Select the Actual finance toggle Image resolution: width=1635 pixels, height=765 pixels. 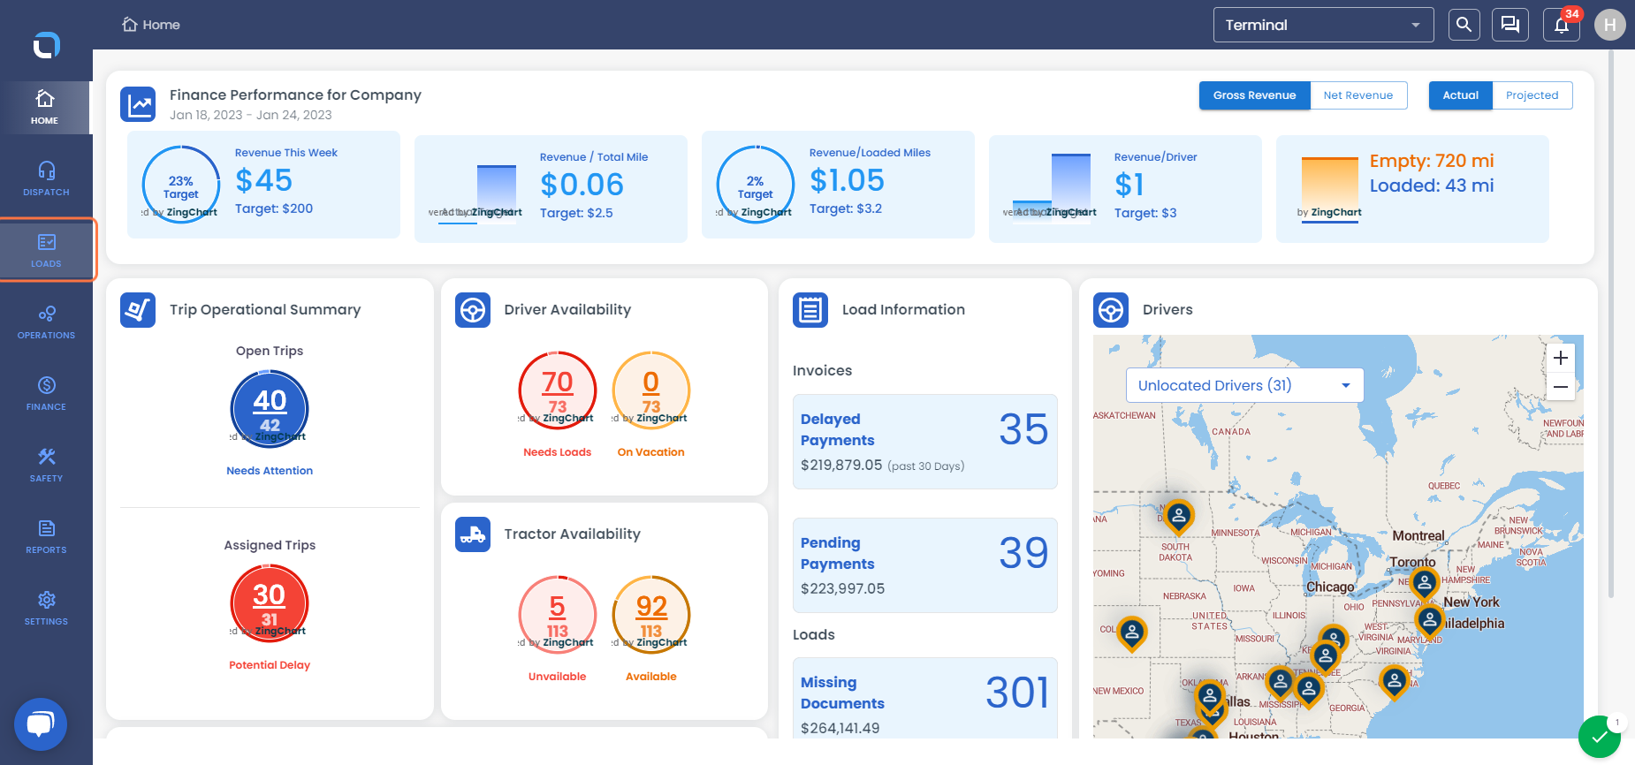point(1460,95)
